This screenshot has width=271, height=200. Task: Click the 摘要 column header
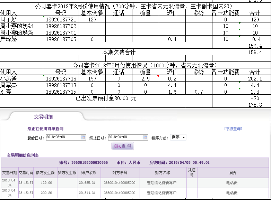click(233, 173)
